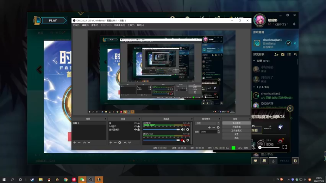Add a new source in Sources panel

coord(110,143)
